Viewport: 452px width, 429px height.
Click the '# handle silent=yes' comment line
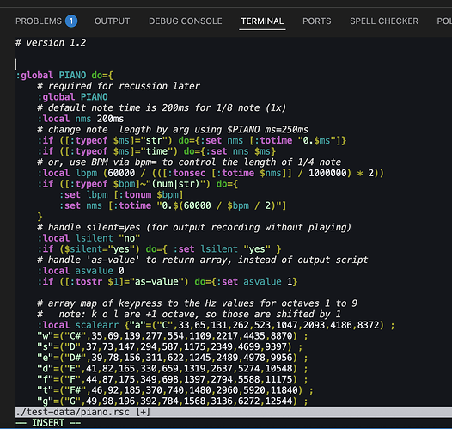(194, 227)
